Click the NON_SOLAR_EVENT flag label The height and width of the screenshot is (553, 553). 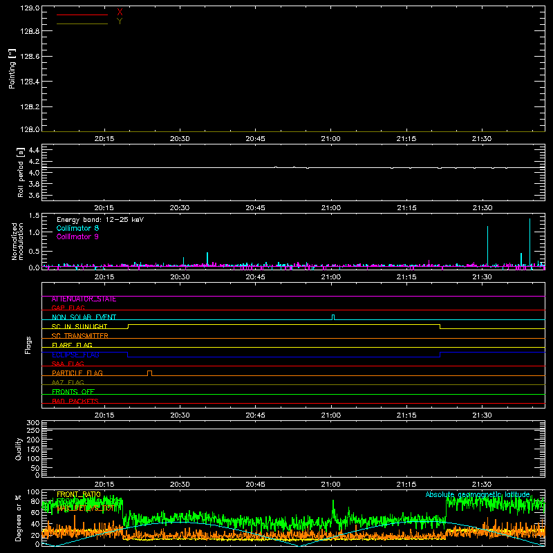tap(84, 317)
